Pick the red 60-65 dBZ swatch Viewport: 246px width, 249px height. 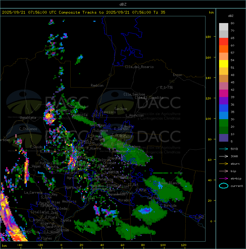click(x=224, y=42)
